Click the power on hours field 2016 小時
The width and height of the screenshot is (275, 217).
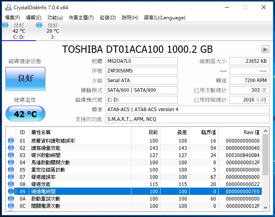(x=249, y=100)
